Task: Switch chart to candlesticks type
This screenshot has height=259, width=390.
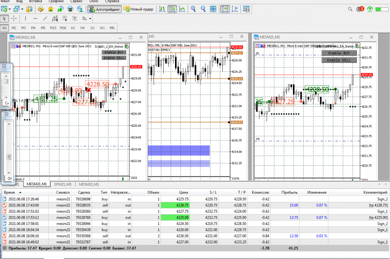Action: 172,9
